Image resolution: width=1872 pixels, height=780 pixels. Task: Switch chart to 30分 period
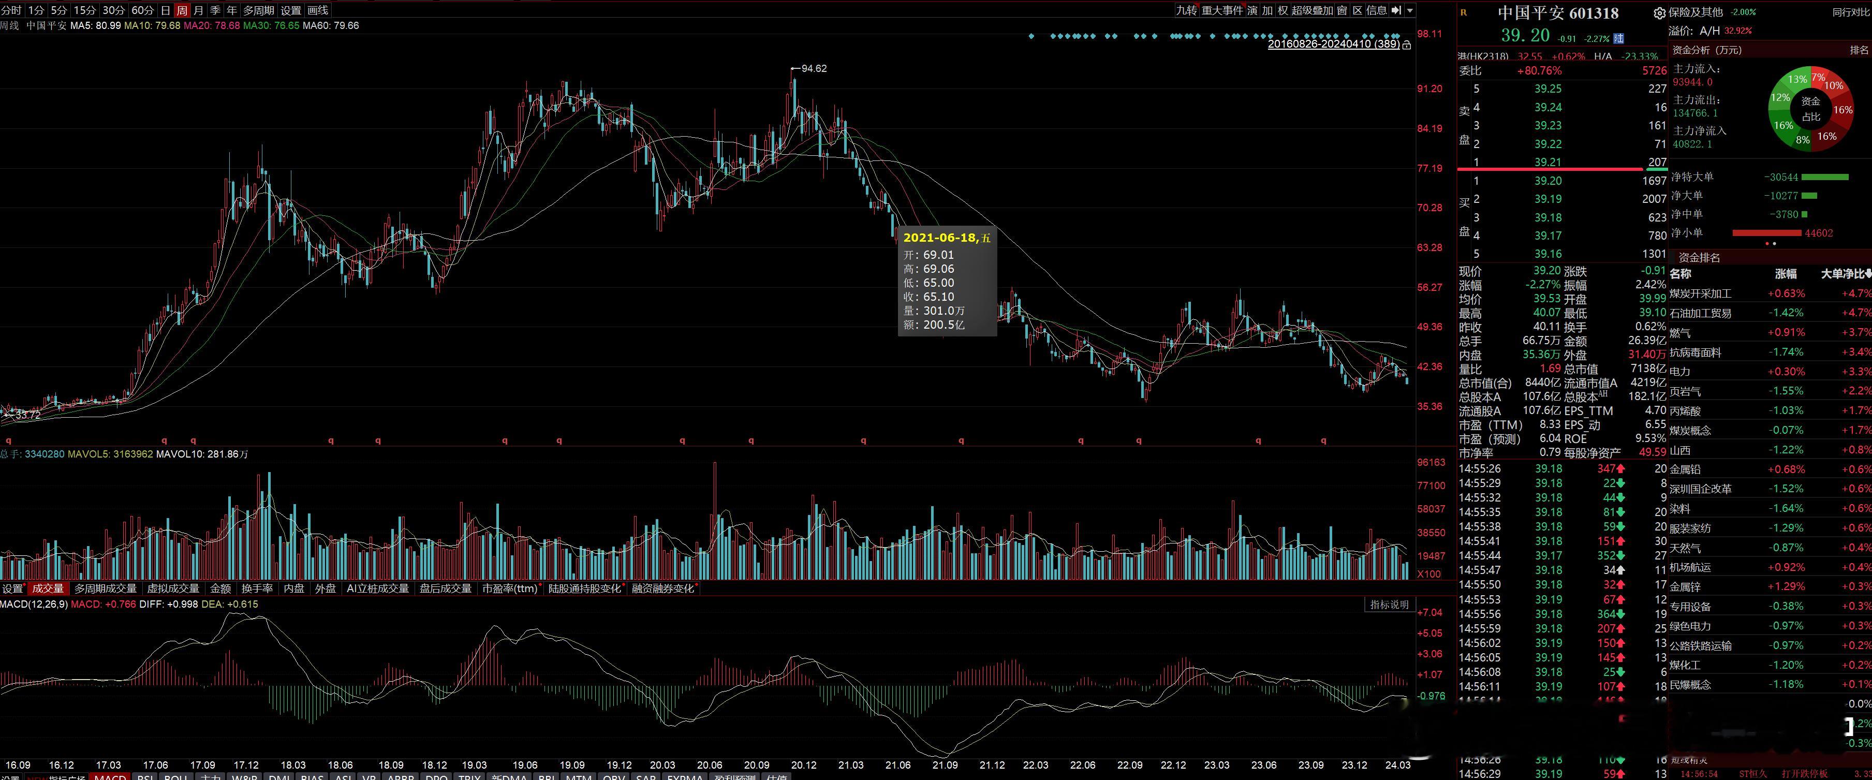point(113,10)
